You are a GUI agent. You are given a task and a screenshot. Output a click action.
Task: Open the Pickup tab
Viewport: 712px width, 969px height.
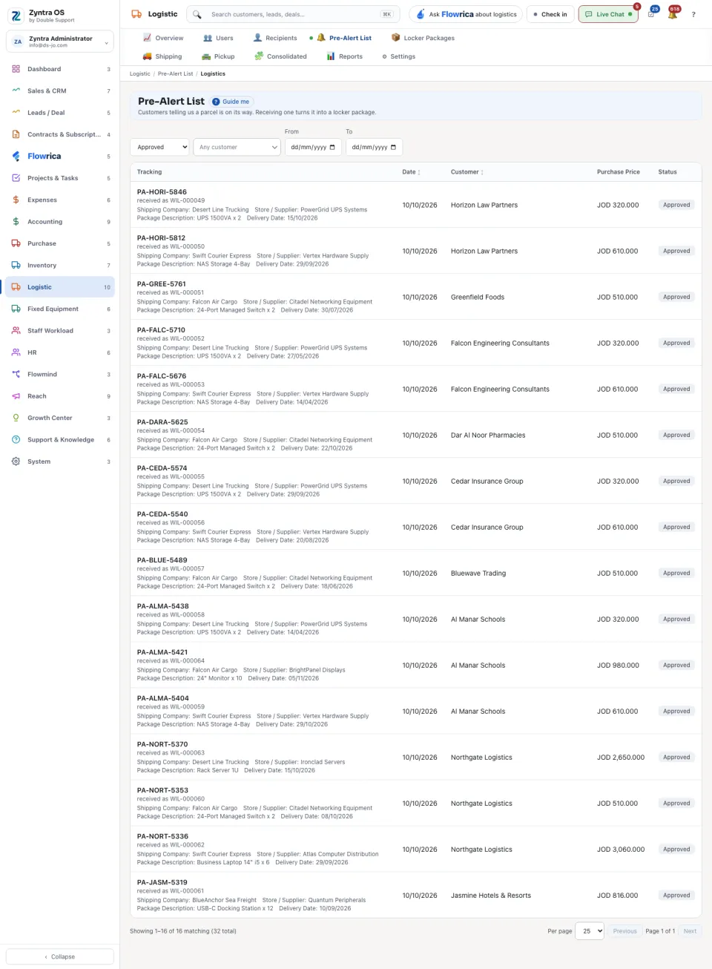click(218, 56)
